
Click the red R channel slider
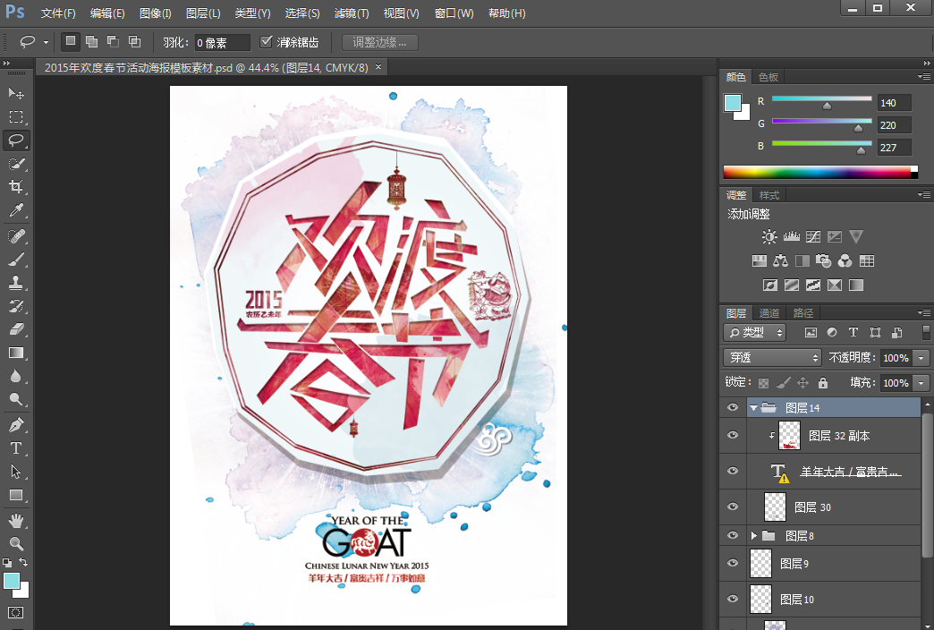[822, 99]
